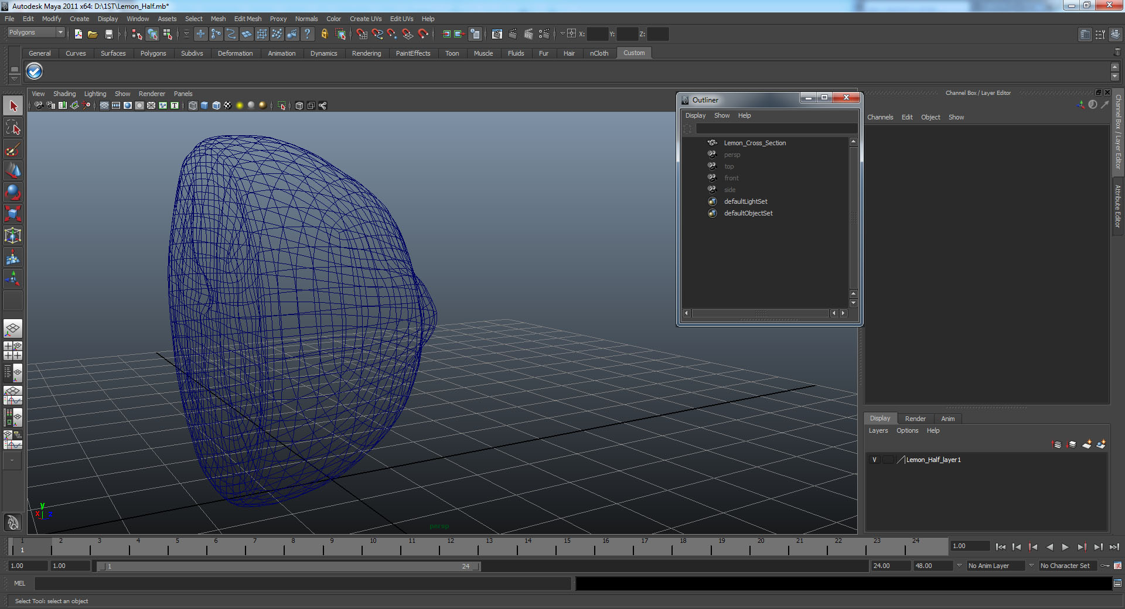This screenshot has width=1125, height=609.
Task: Click Step forward one key button
Action: [1082, 547]
